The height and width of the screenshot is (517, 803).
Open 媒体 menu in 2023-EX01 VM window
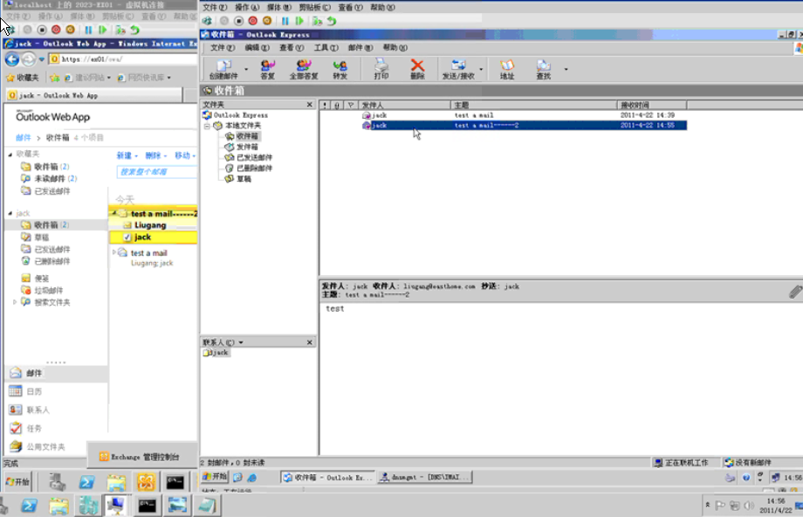pyautogui.click(x=81, y=17)
